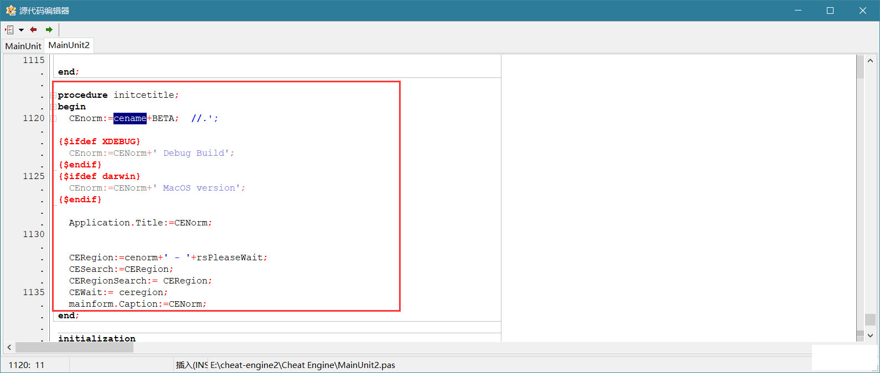Viewport: 880px width, 373px height.
Task: Click line number 1120 in the gutter
Action: click(33, 118)
